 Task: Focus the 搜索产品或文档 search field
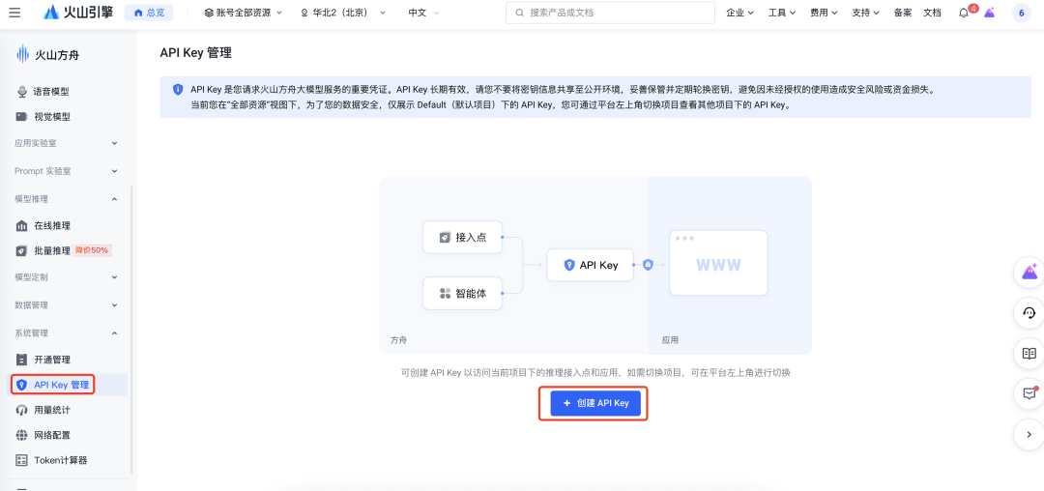click(610, 13)
